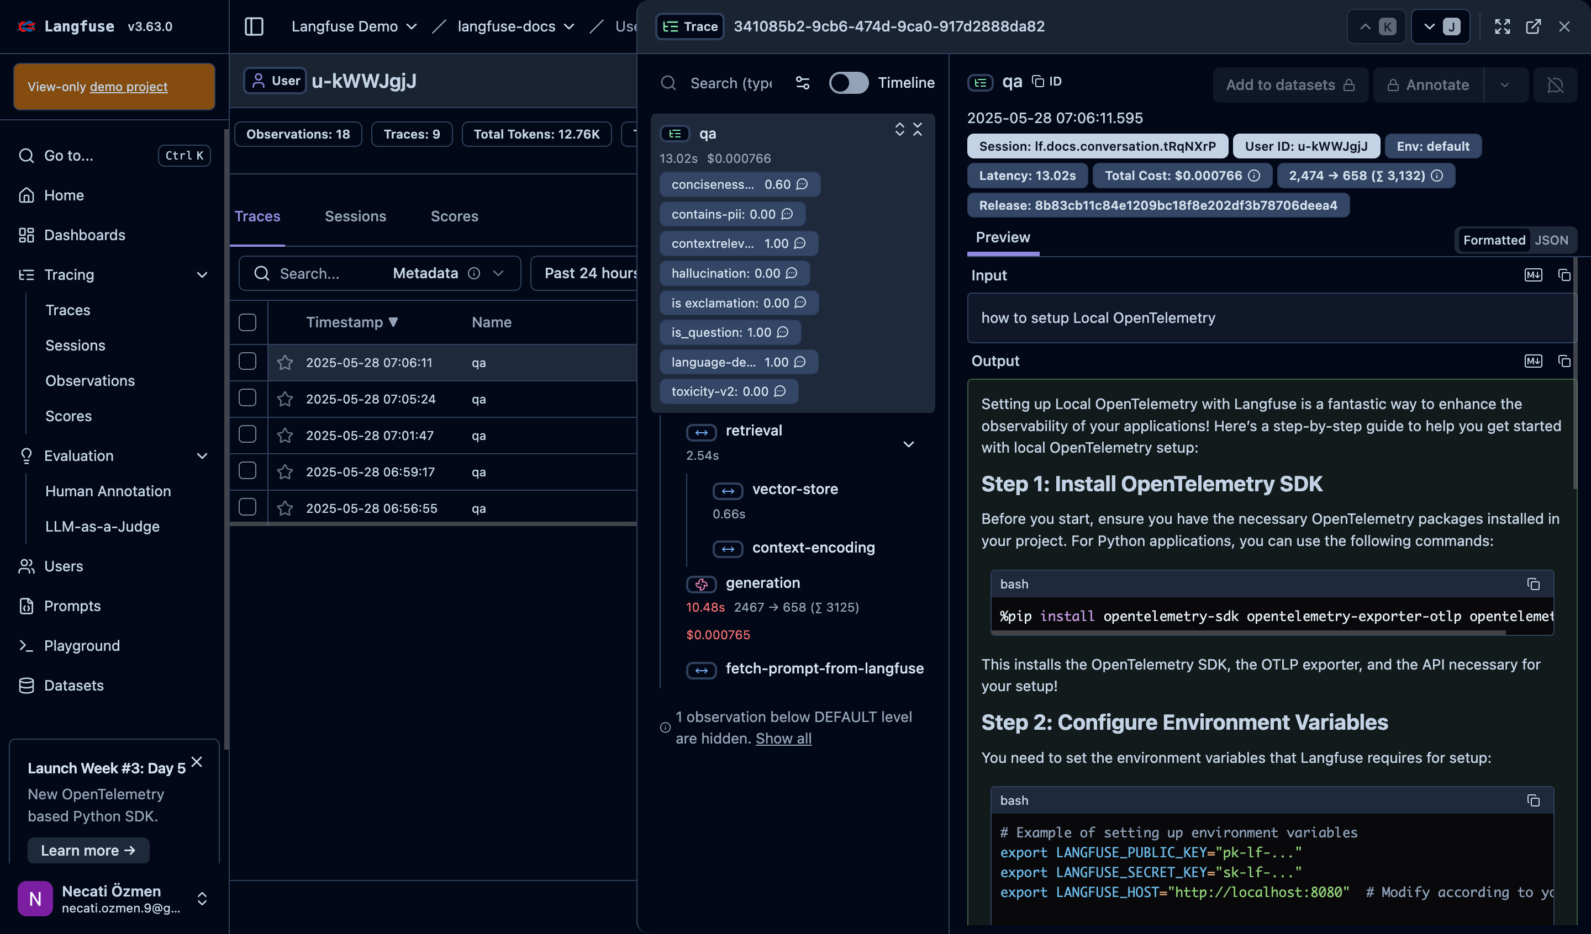This screenshot has height=934, width=1591.
Task: Click the trace search input field
Action: pos(730,83)
